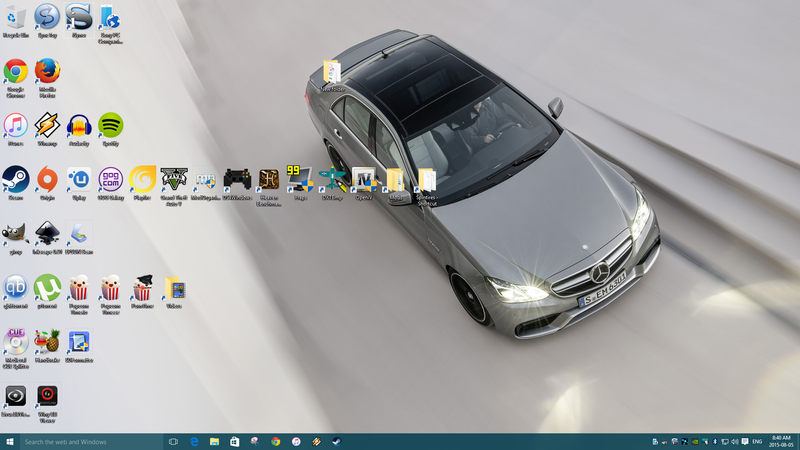800x450 pixels.
Task: Switch input language via ENG indicator
Action: 757,442
